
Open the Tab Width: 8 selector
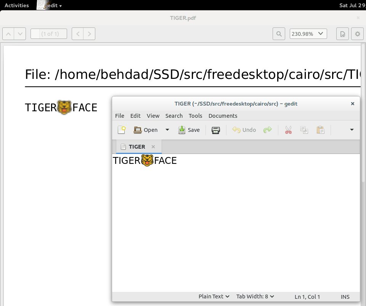(255, 296)
